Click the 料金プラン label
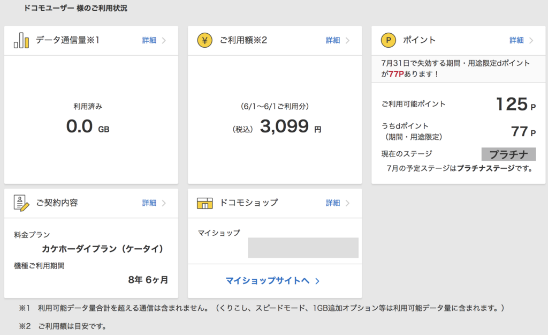This screenshot has width=548, height=335. point(32,235)
